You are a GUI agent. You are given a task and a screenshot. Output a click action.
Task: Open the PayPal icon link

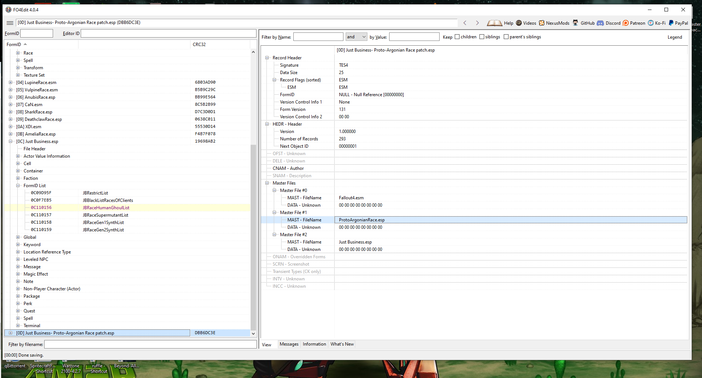[671, 23]
